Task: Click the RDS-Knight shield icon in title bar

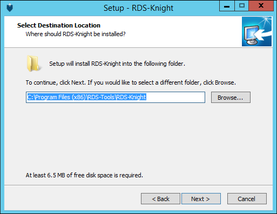Action: pyautogui.click(x=10, y=8)
